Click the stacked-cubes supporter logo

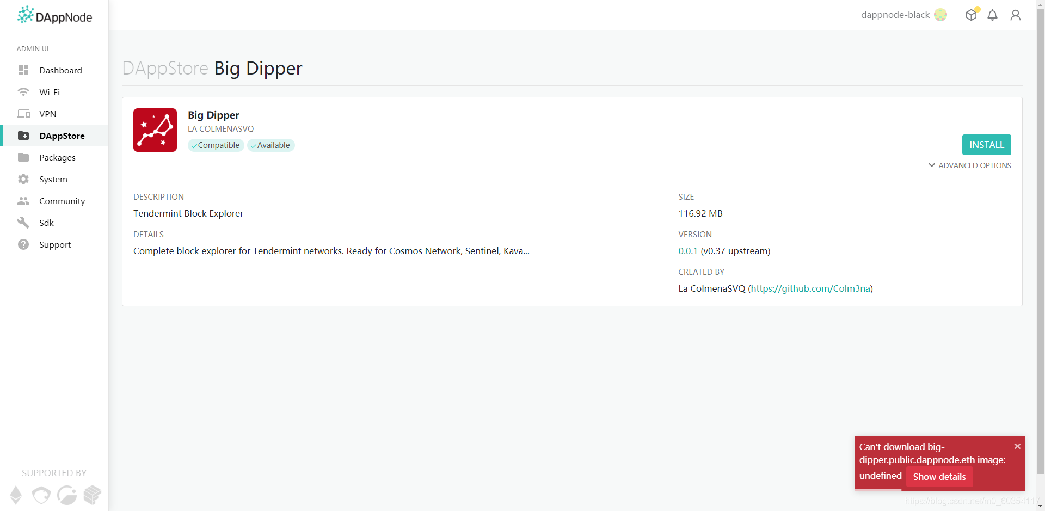[93, 495]
